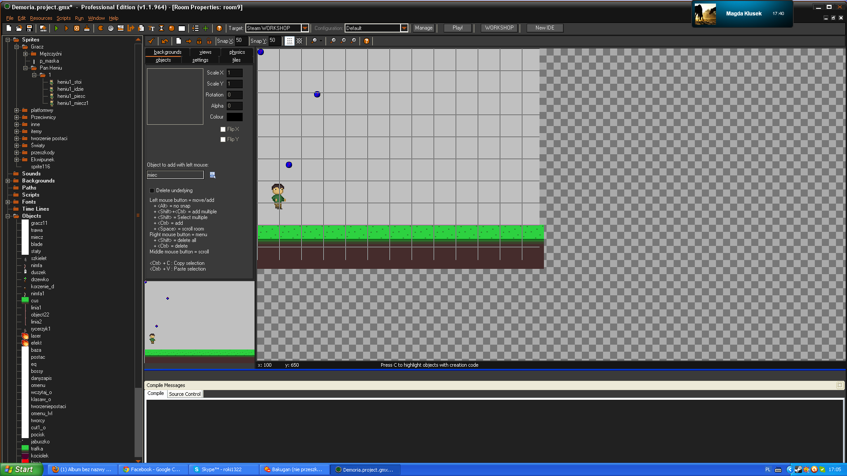Click the clean build broom icon

(x=87, y=28)
